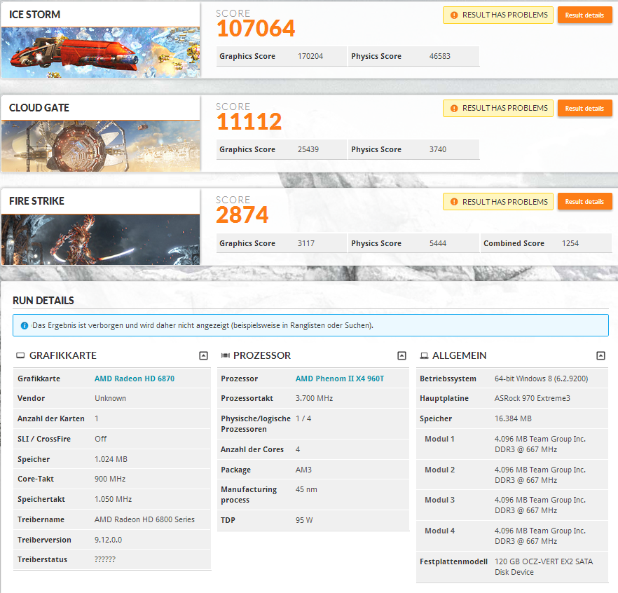The width and height of the screenshot is (618, 593).
Task: Click the hidden result notice text
Action: pos(202,326)
